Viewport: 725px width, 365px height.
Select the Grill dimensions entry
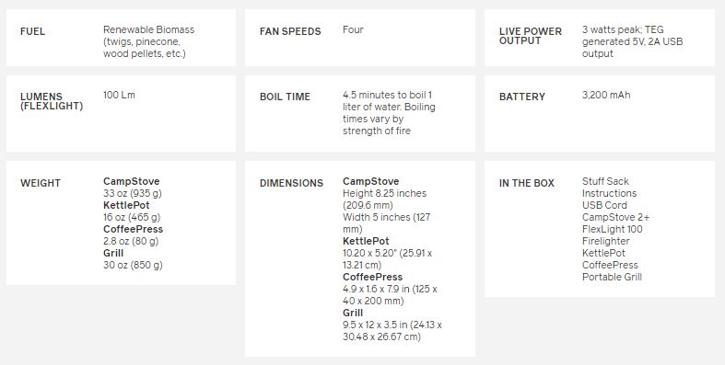392,325
